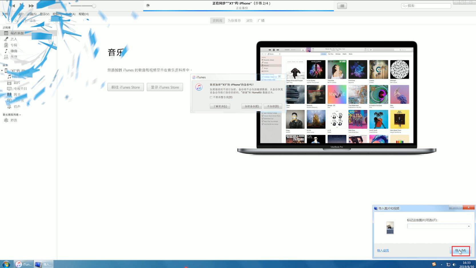Switch to the 导入 taskbar item
476x268 pixels.
(x=43, y=264)
